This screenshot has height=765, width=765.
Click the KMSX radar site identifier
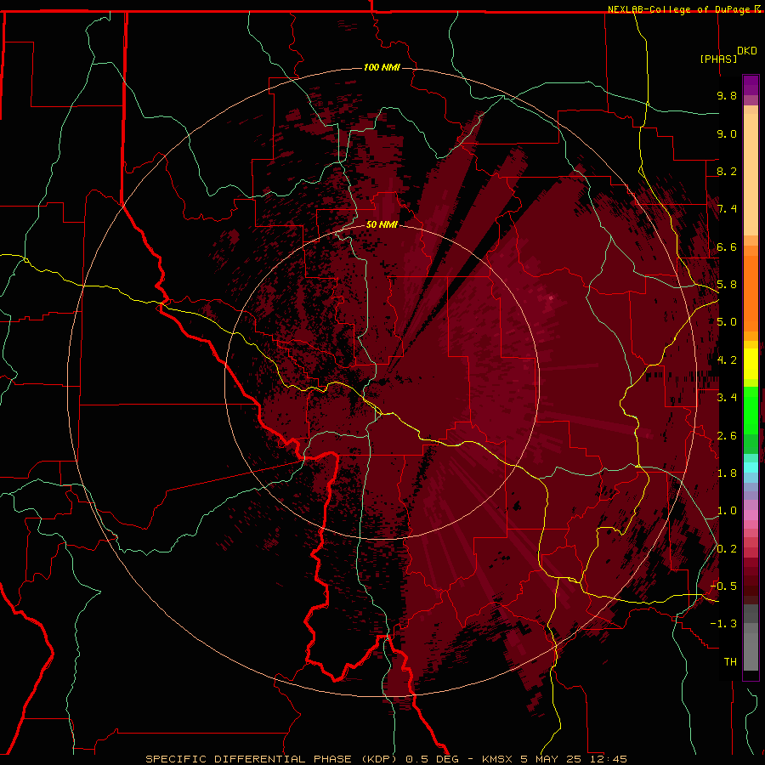point(497,759)
